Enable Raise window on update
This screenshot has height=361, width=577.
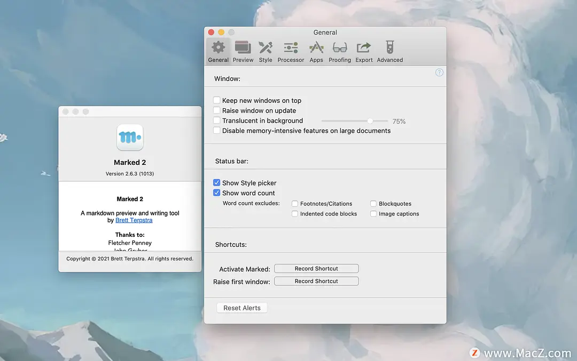coord(217,110)
